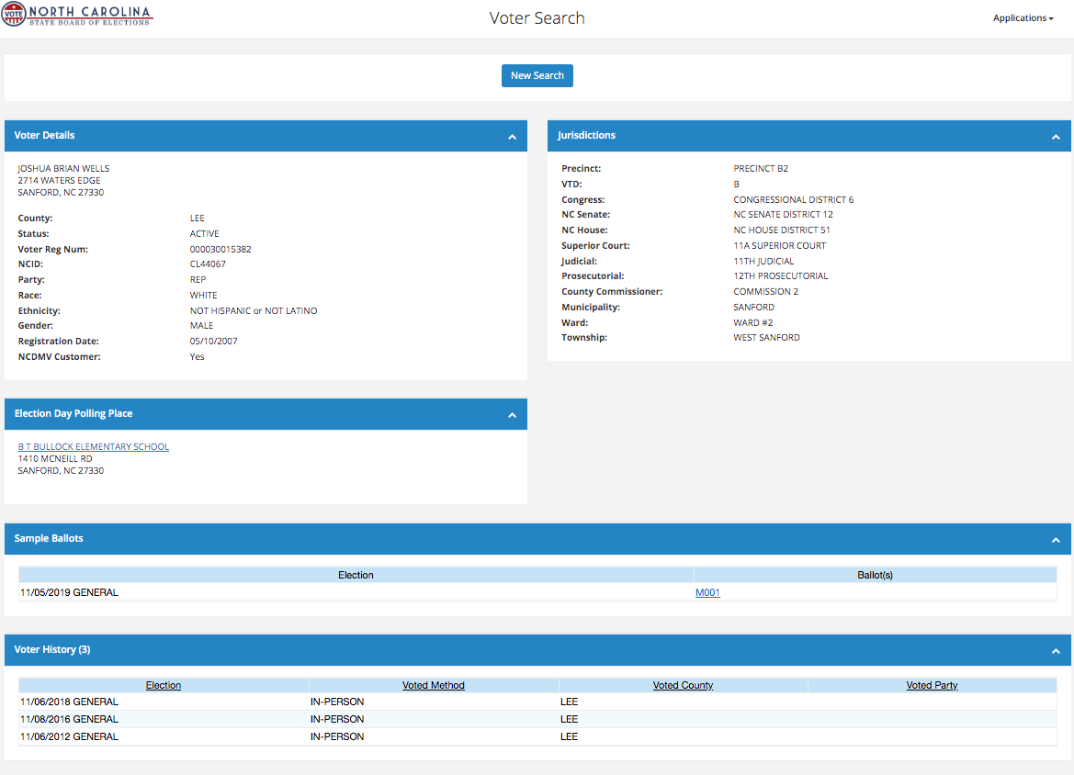This screenshot has height=775, width=1074.
Task: Click the Election column header in Sample Ballots
Action: 356,575
